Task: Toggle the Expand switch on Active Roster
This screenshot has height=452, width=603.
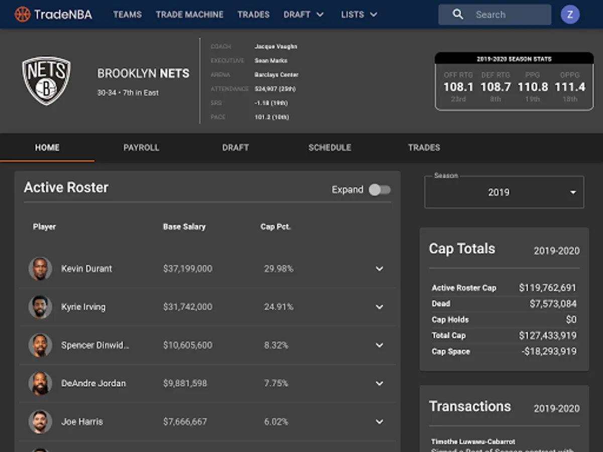Action: pos(379,190)
